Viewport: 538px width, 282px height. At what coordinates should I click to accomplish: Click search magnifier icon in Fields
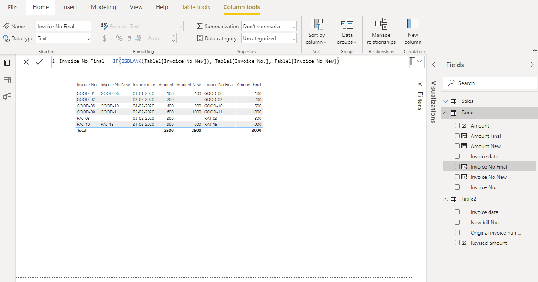[x=450, y=83]
